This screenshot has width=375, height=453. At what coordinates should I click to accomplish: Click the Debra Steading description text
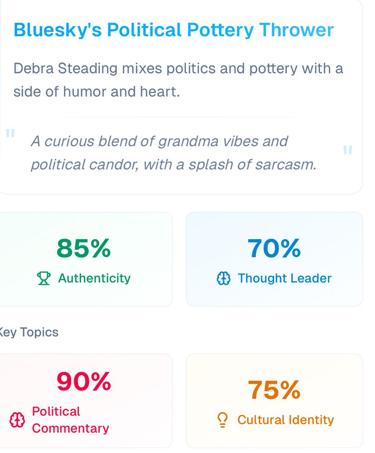178,80
